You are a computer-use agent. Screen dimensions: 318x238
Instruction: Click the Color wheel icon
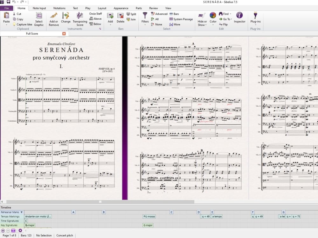(213, 15)
